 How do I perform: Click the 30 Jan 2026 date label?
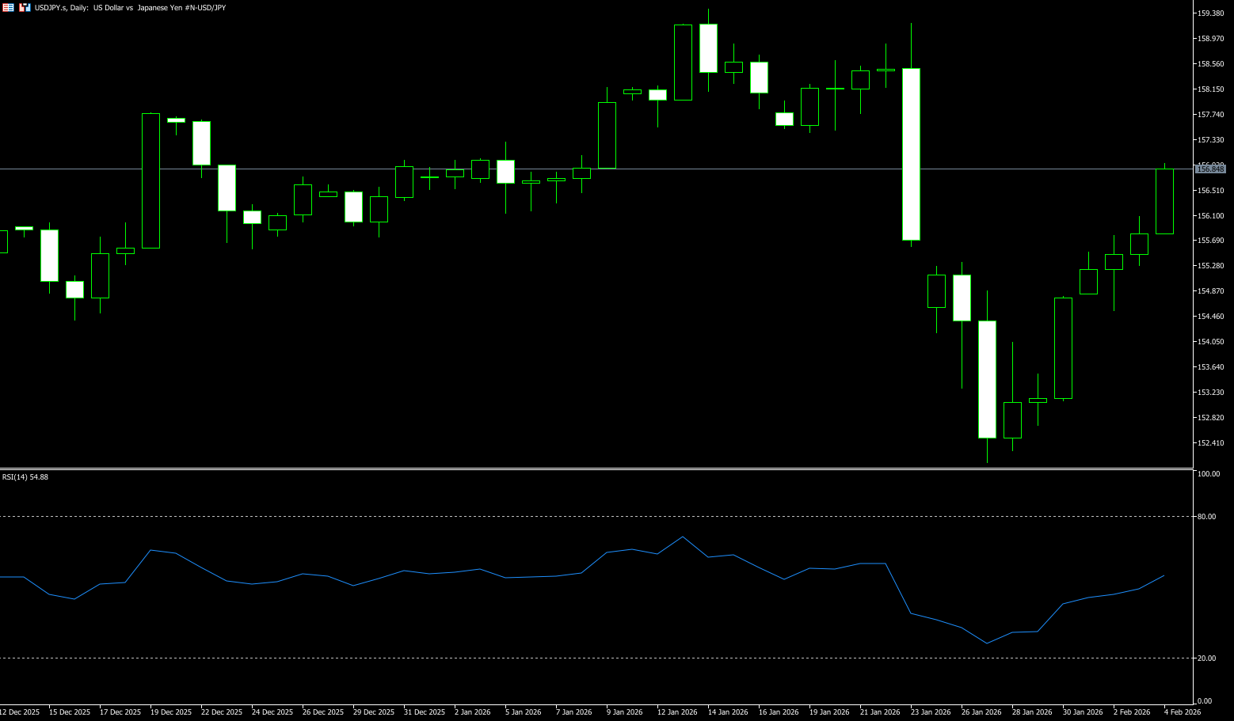[1082, 712]
